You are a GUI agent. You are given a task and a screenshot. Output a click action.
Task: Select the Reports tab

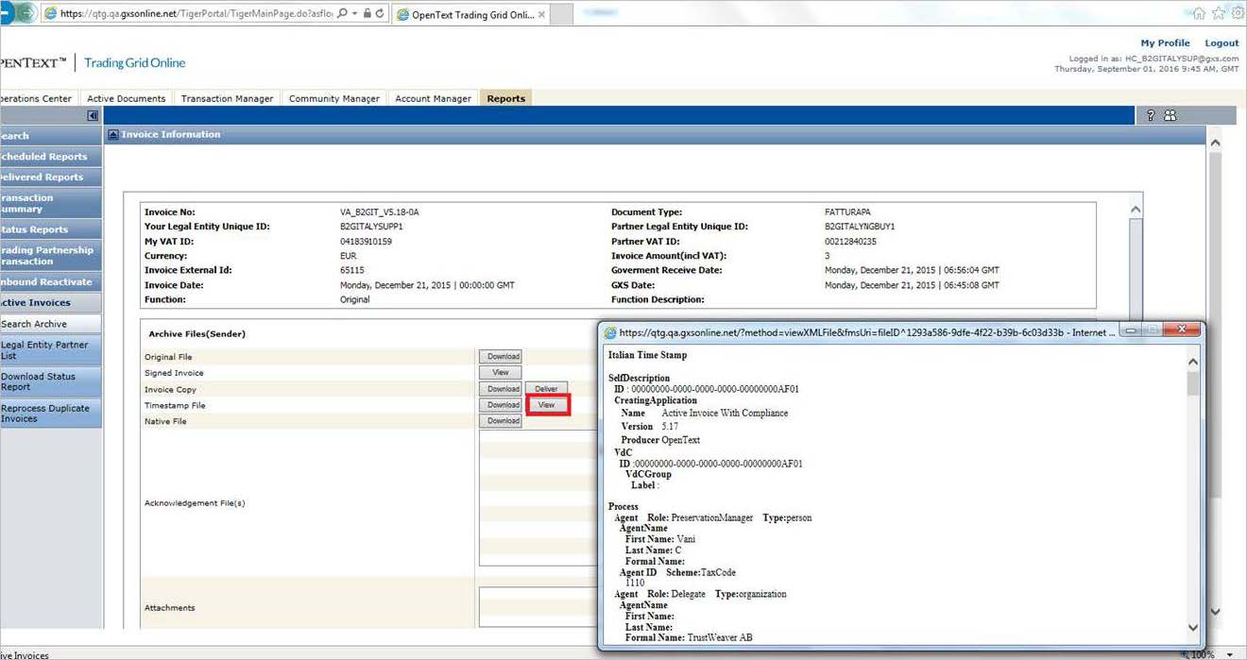point(506,98)
